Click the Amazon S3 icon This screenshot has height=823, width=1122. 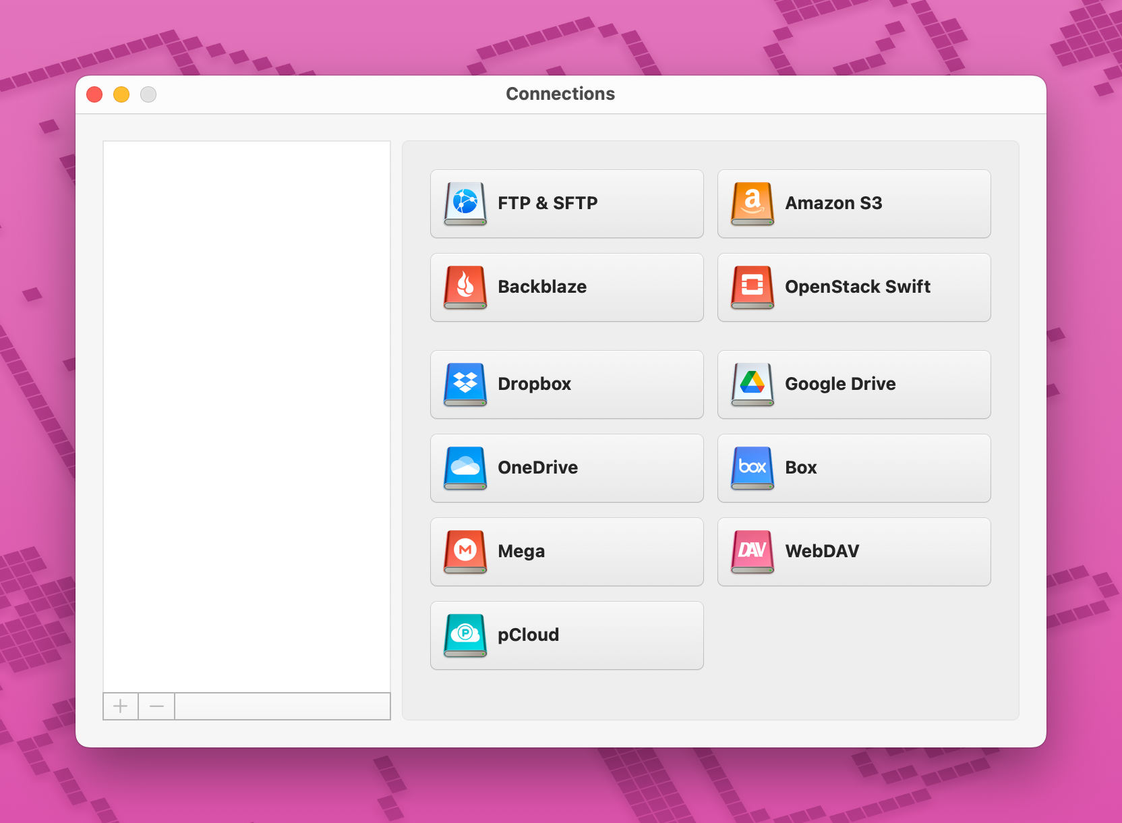point(751,203)
